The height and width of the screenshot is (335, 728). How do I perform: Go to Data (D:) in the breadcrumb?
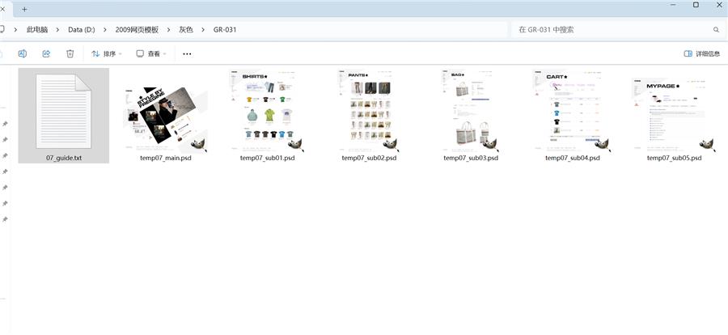tap(81, 30)
